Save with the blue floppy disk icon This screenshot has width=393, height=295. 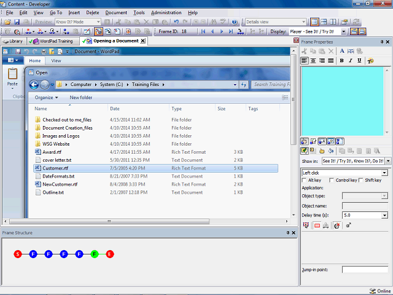pos(17,22)
